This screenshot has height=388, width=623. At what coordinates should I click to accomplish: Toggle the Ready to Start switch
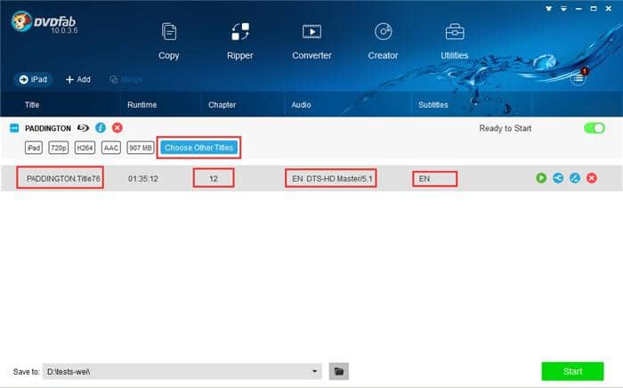[x=595, y=128]
